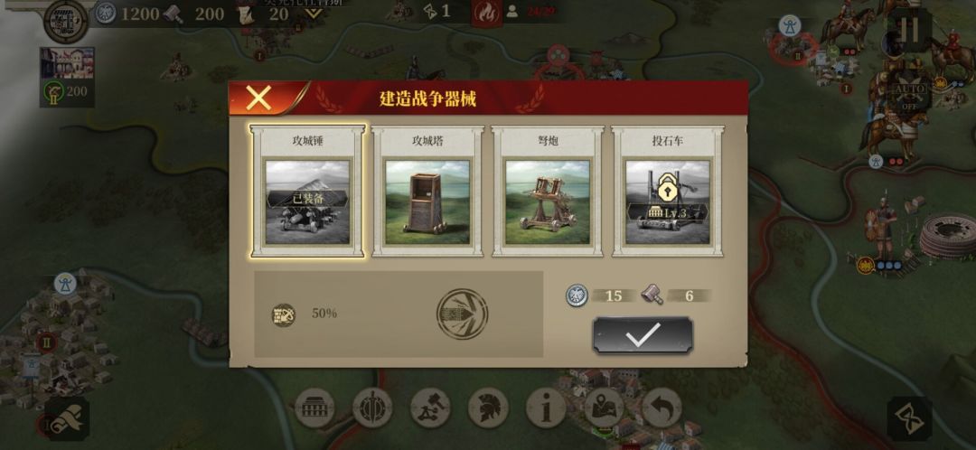End turn with the hourglass icon
Screen dimensions: 976x450
tap(909, 418)
